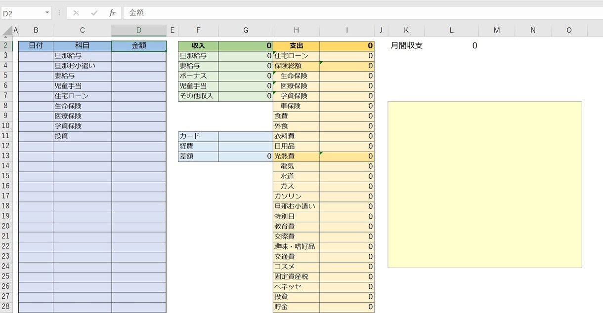The width and height of the screenshot is (603, 313).
Task: Click the ベネッセ expense cell
Action: pyautogui.click(x=296, y=287)
